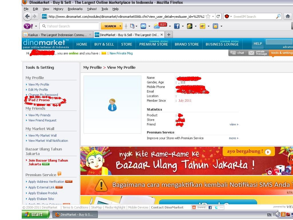The height and width of the screenshot is (220, 293).
Task: Select the DinoMarket Firefox taskbar button
Action: 75,215
